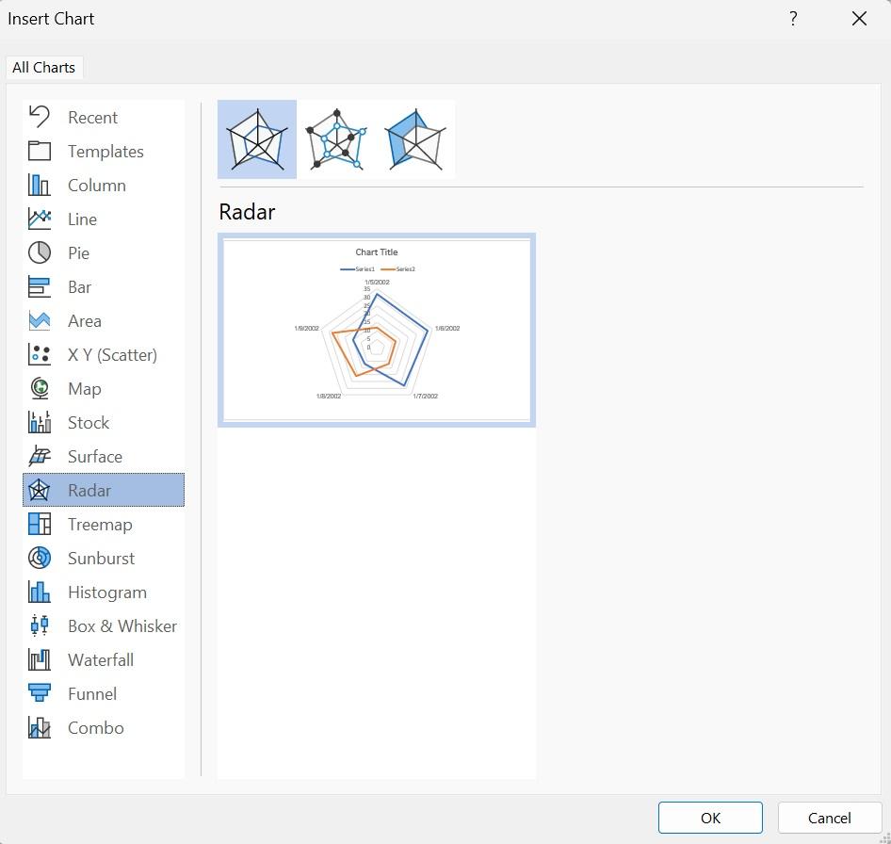Click the Radar chart preview thumbnail

tap(377, 330)
